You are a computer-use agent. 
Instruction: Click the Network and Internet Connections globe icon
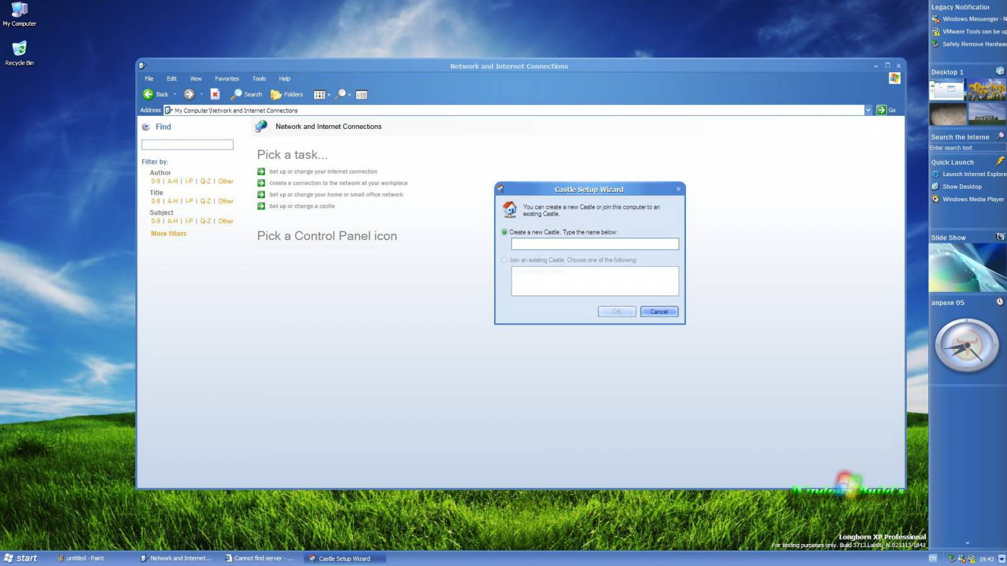(x=261, y=126)
